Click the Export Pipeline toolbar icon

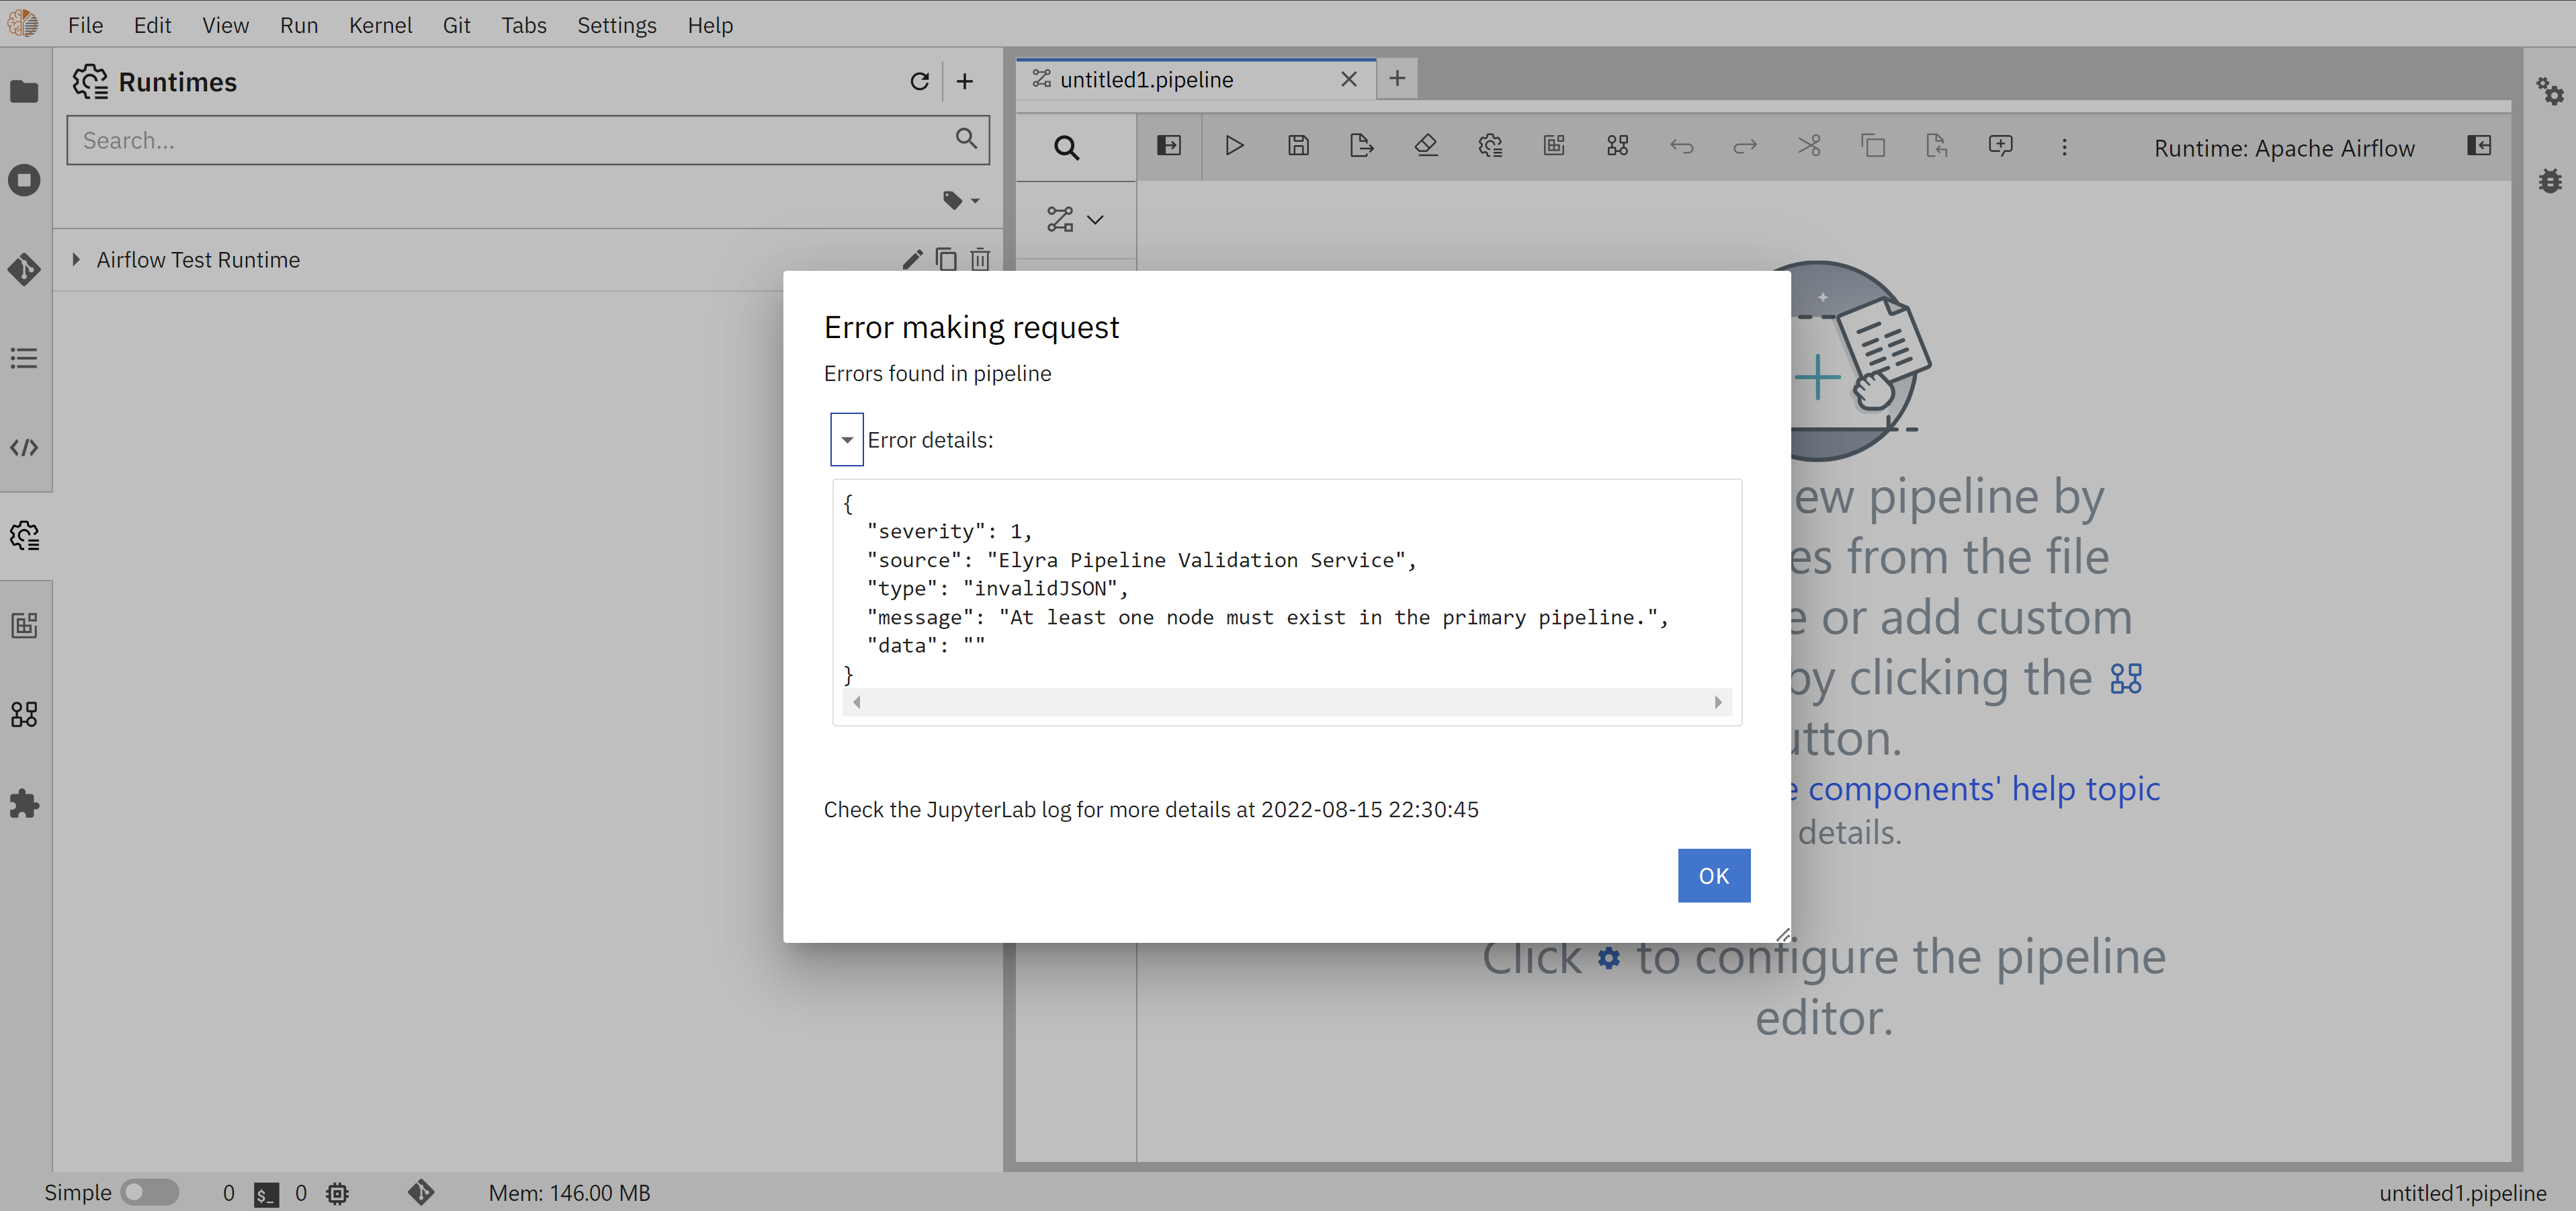click(x=1361, y=146)
